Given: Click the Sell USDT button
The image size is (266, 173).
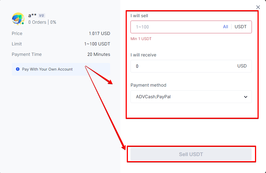Looking at the screenshot, I should coord(191,154).
